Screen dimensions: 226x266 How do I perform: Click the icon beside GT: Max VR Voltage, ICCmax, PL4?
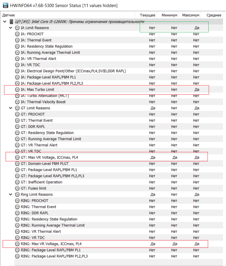point(17,157)
